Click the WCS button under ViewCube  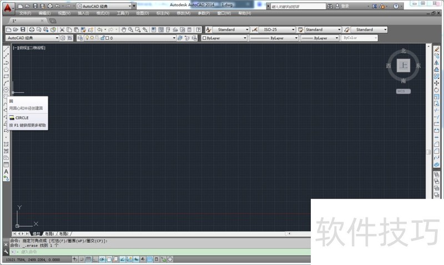click(x=403, y=91)
